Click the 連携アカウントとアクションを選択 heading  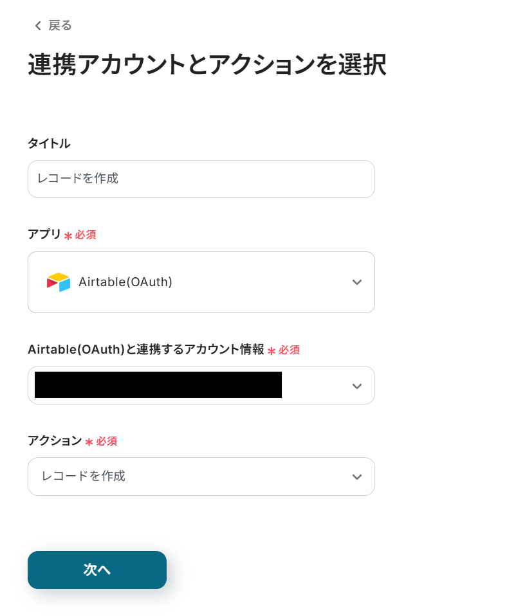tap(207, 65)
